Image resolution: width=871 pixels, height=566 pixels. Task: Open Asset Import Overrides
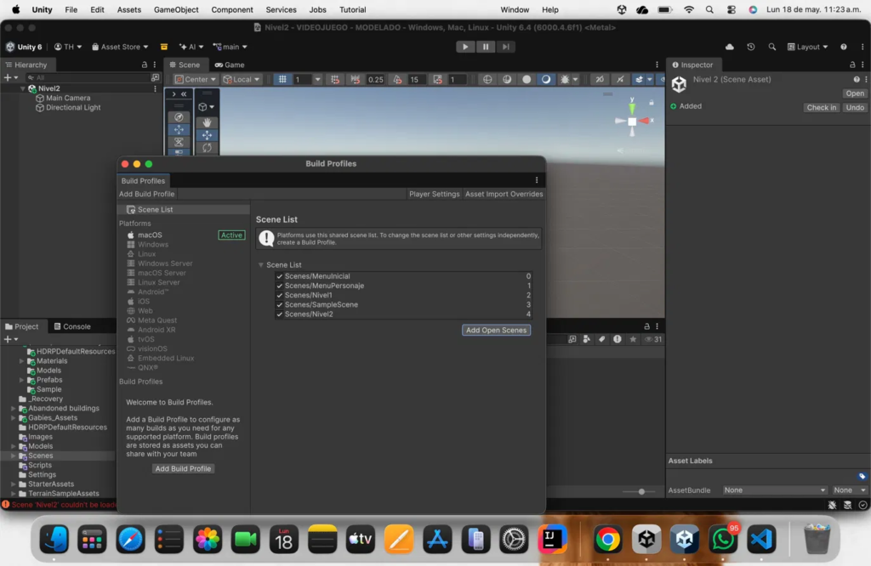504,194
